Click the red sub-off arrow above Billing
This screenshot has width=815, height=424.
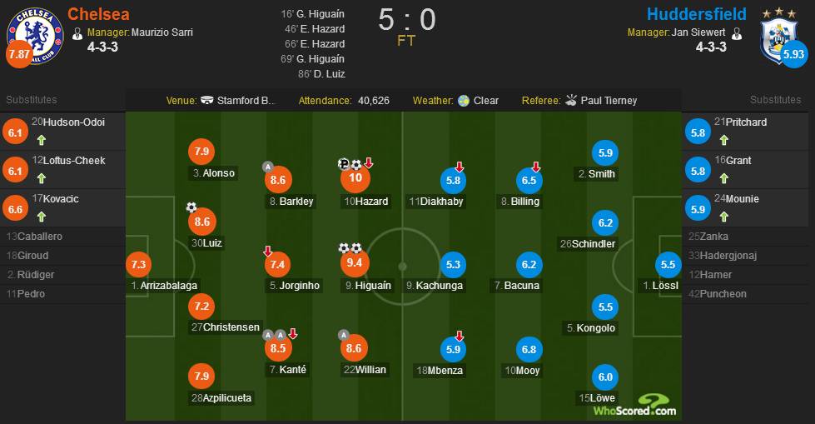click(x=536, y=167)
